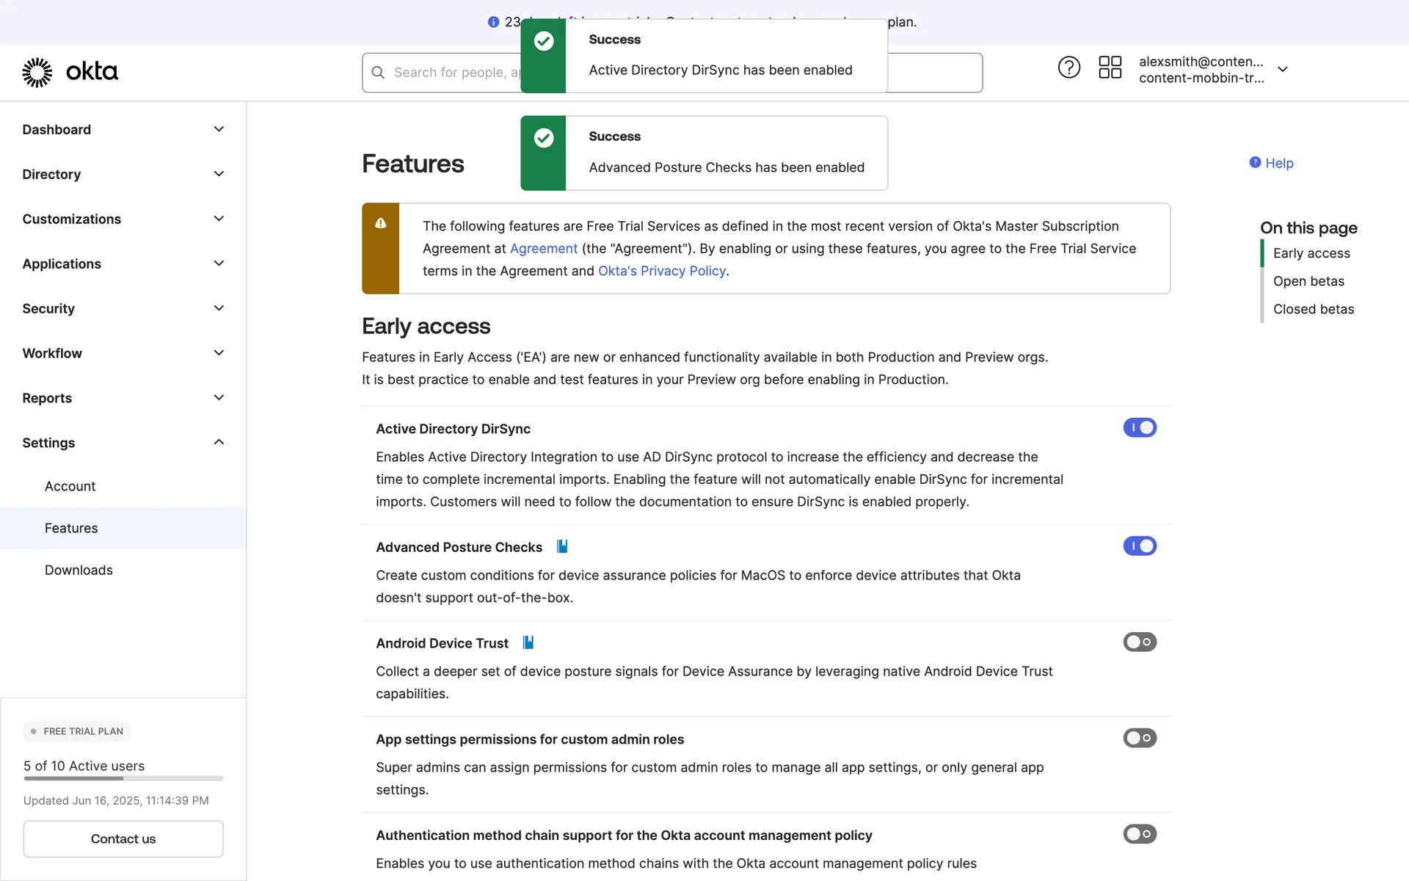Enable the Android Device Trust toggle
The width and height of the screenshot is (1409, 881).
click(1139, 642)
